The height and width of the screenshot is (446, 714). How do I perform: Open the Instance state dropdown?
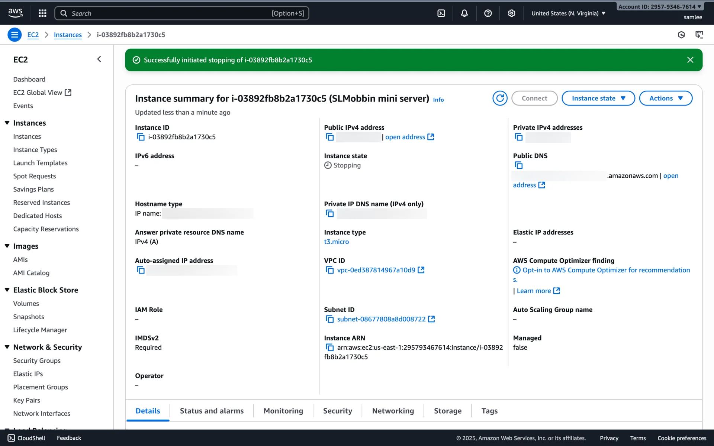(x=598, y=98)
